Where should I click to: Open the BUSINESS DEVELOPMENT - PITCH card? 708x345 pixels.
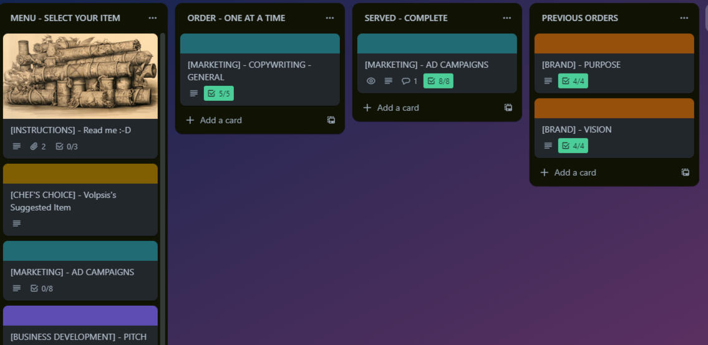click(80, 336)
